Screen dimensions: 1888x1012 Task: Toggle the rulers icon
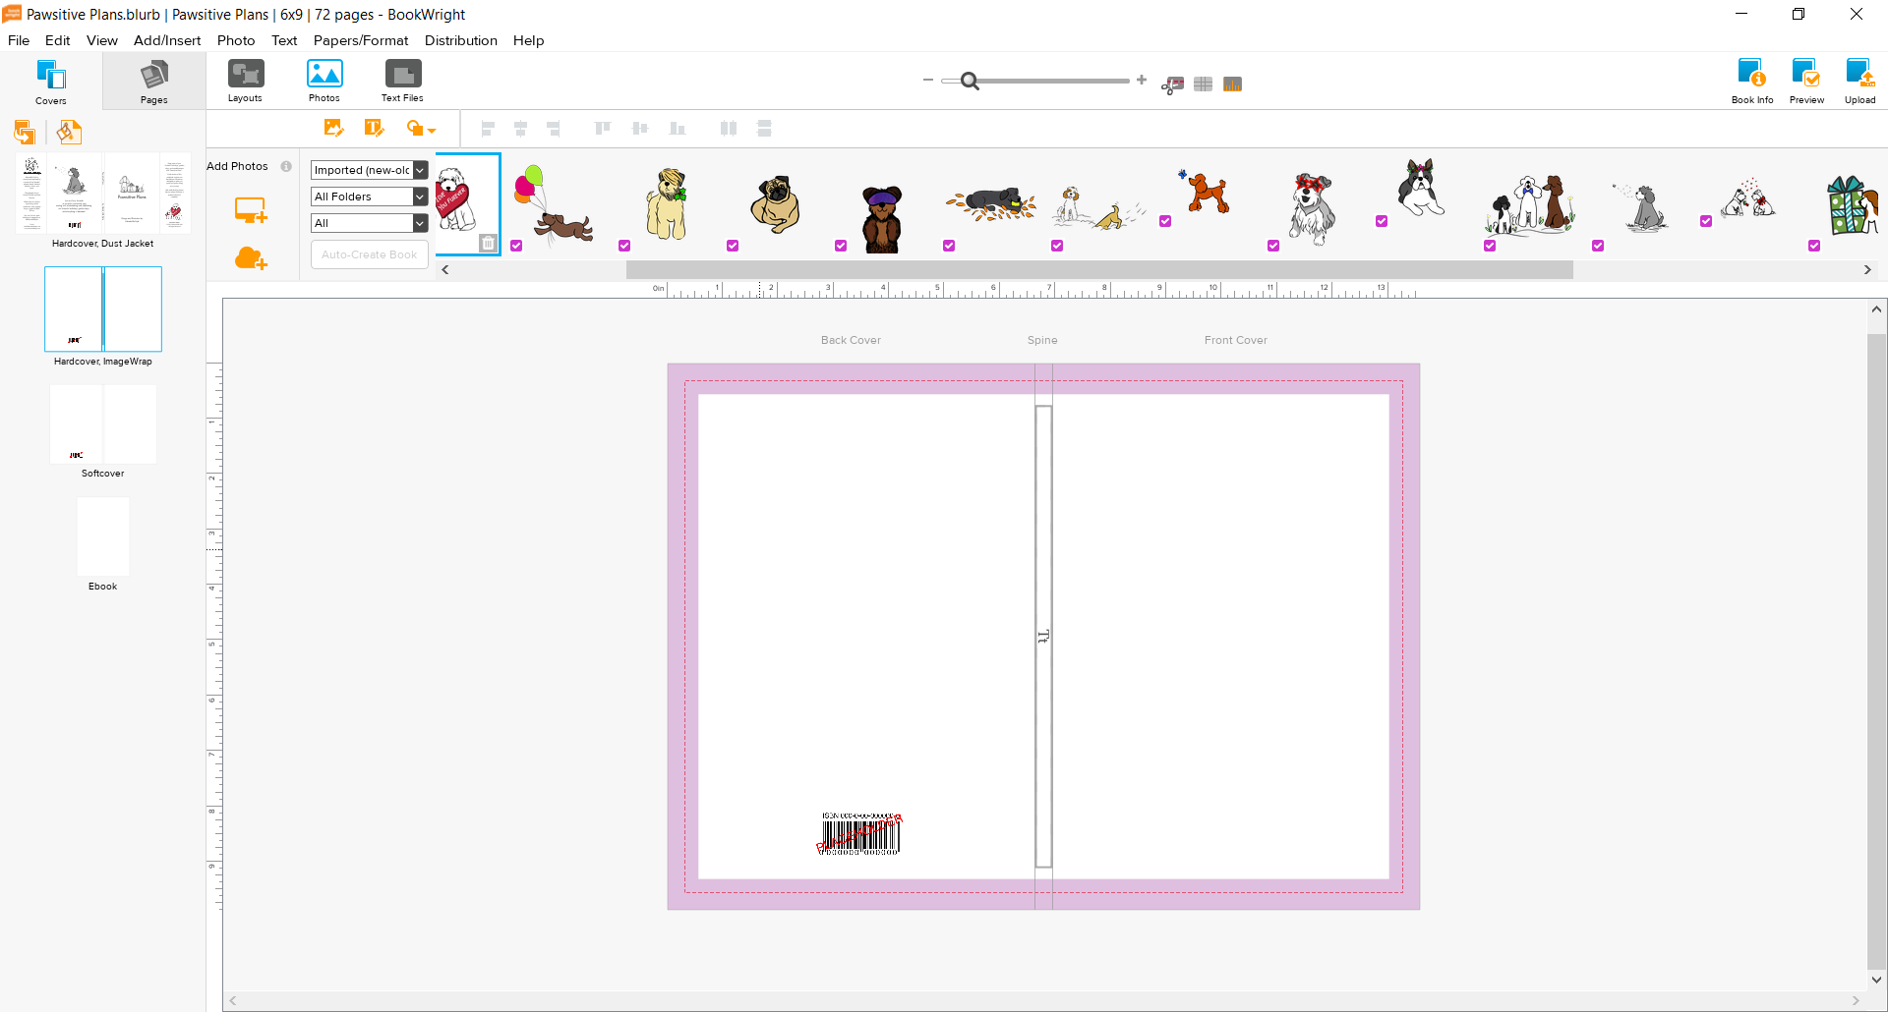click(x=1232, y=84)
